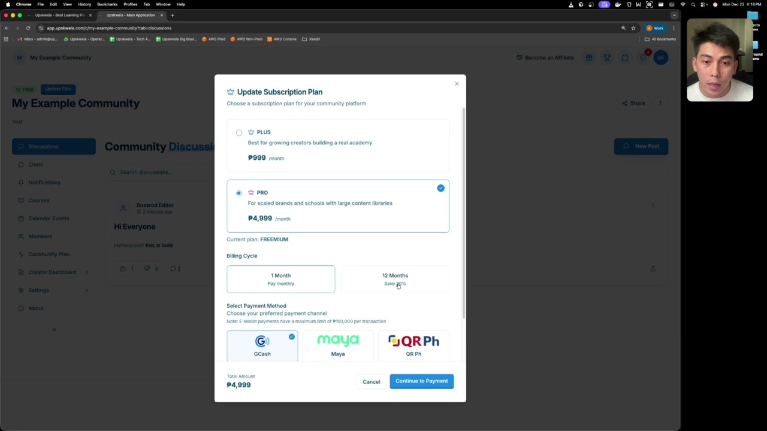
Task: Click Continue to Payment button
Action: coord(421,381)
